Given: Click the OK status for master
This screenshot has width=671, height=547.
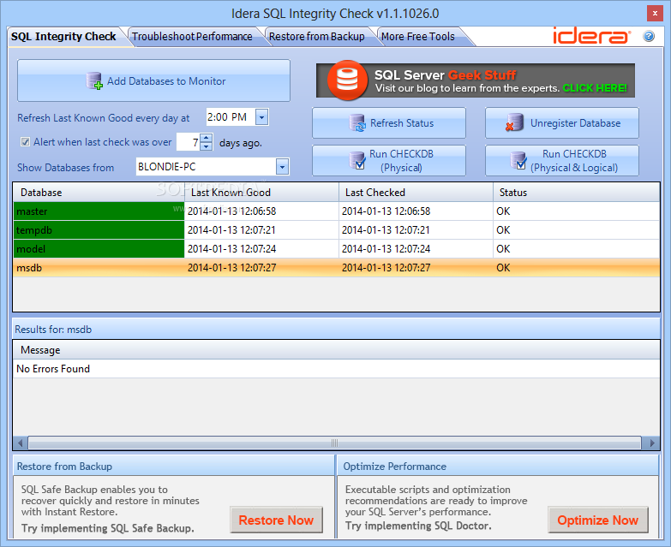Looking at the screenshot, I should (576, 211).
